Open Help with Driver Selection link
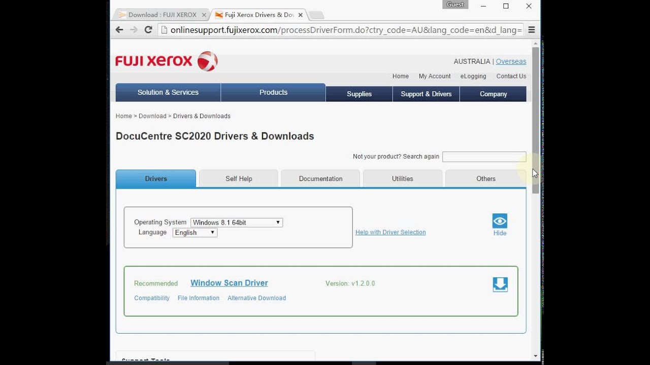 point(391,232)
